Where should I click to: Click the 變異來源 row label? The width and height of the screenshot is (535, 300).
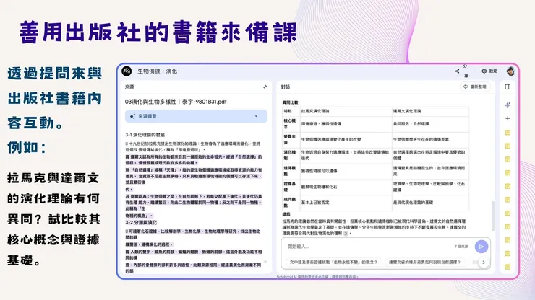[x=290, y=139]
